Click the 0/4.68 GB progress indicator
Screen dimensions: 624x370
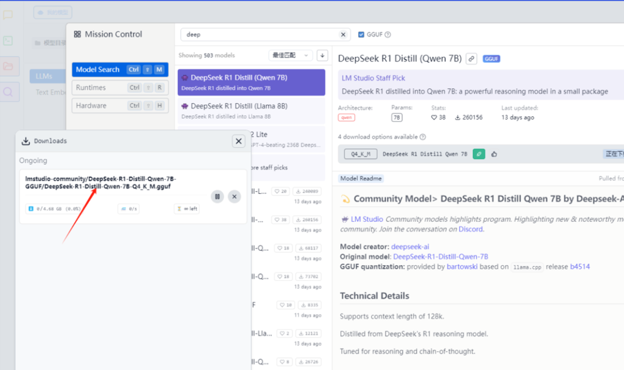55,208
